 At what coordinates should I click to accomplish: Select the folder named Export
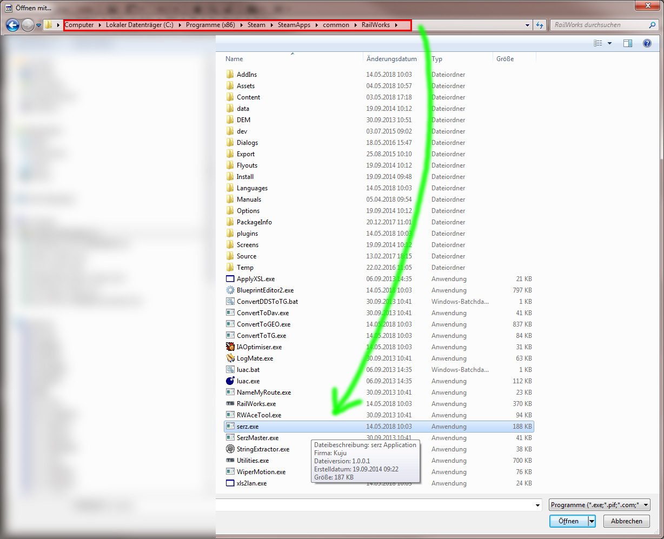245,154
